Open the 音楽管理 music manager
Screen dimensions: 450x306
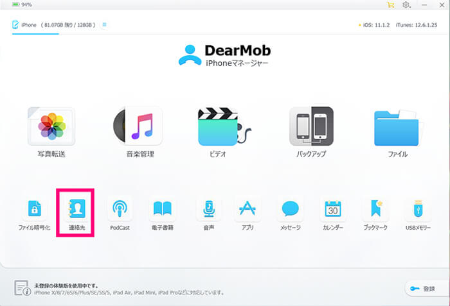pyautogui.click(x=139, y=126)
